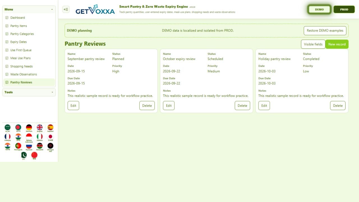Viewport: 359px width, 202px height.
Task: Click 'September pantry review' name text
Action: 86,59
